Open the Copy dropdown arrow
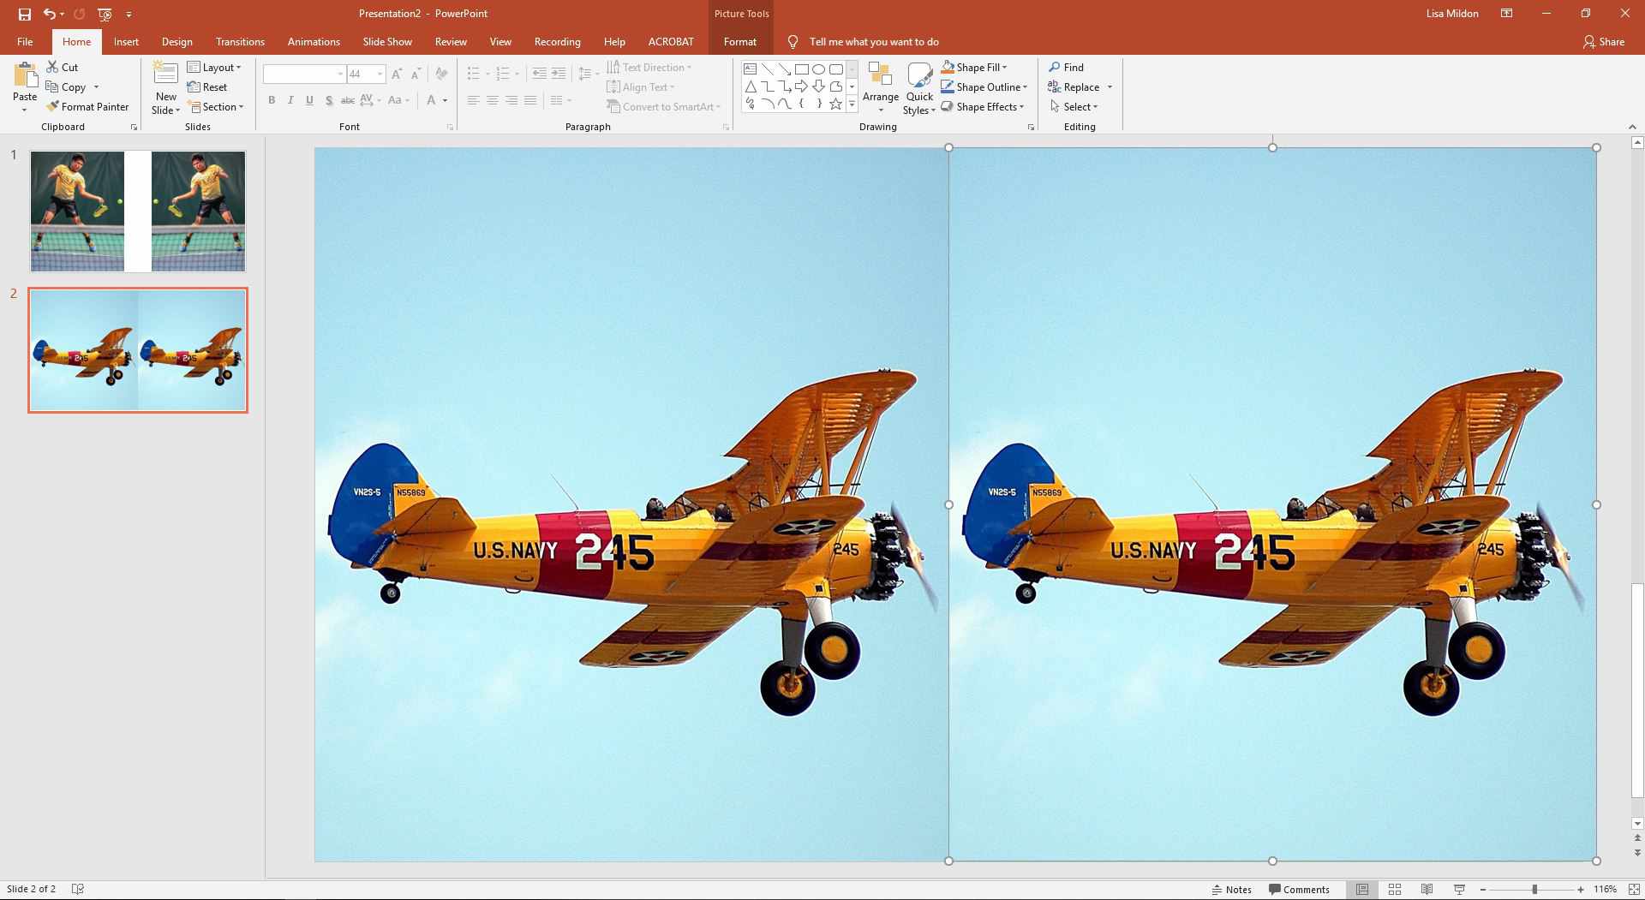The width and height of the screenshot is (1645, 900). pyautogui.click(x=96, y=87)
